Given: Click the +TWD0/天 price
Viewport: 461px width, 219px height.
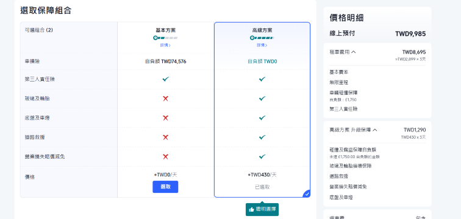Looking at the screenshot, I should [x=165, y=175].
